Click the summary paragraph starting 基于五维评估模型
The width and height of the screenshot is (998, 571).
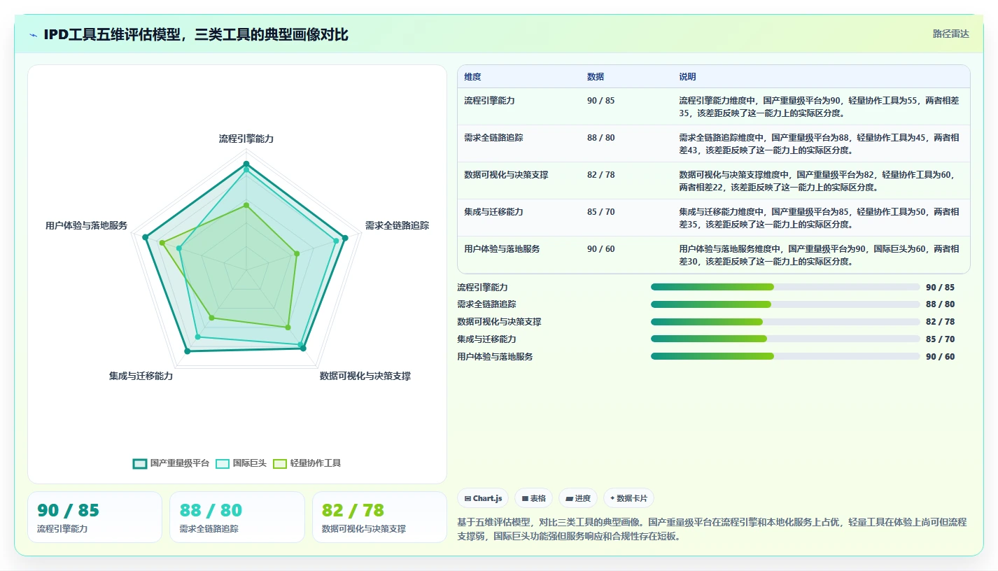712,529
